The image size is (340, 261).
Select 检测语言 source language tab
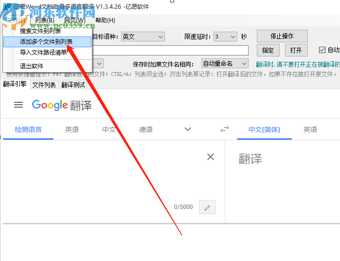point(28,130)
